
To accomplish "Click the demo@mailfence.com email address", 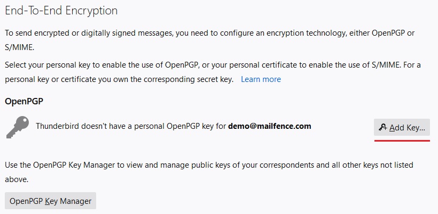I will click(270, 126).
